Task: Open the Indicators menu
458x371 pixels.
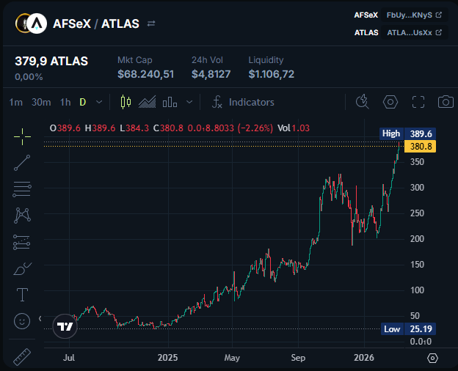Action: point(243,102)
